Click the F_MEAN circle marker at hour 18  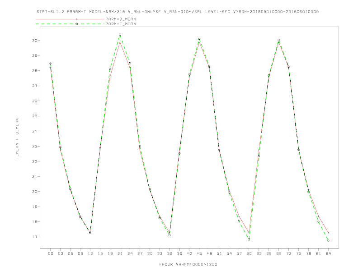(x=110, y=69)
